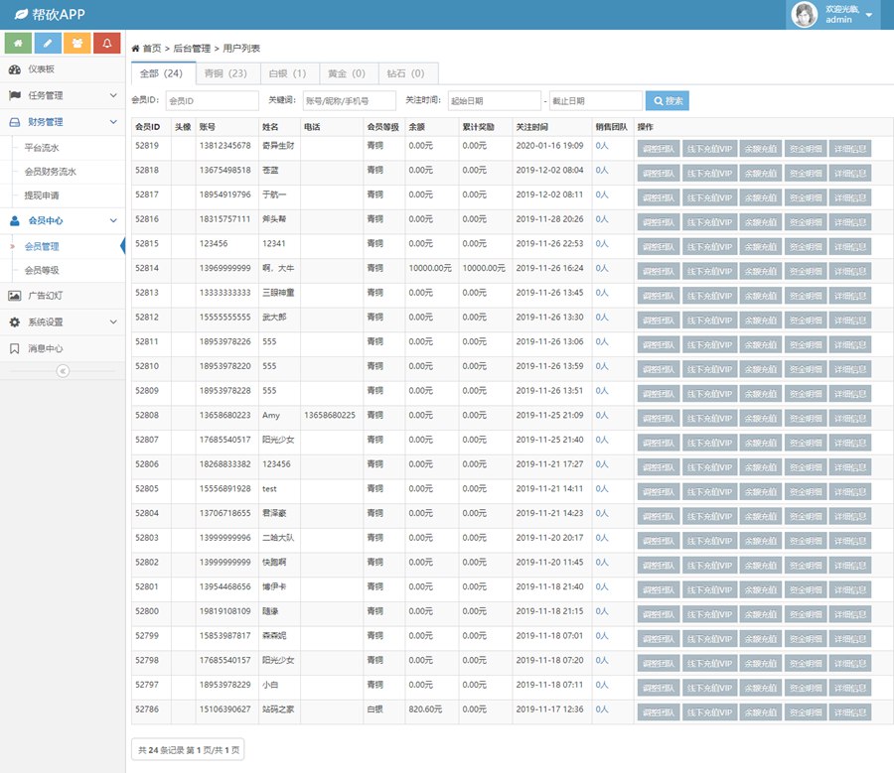Click the 搜索 search button
The width and height of the screenshot is (894, 773).
[x=667, y=101]
